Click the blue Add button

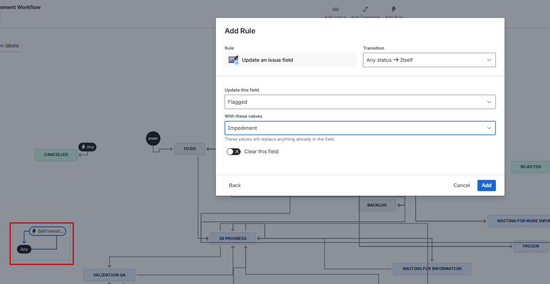coord(486,185)
